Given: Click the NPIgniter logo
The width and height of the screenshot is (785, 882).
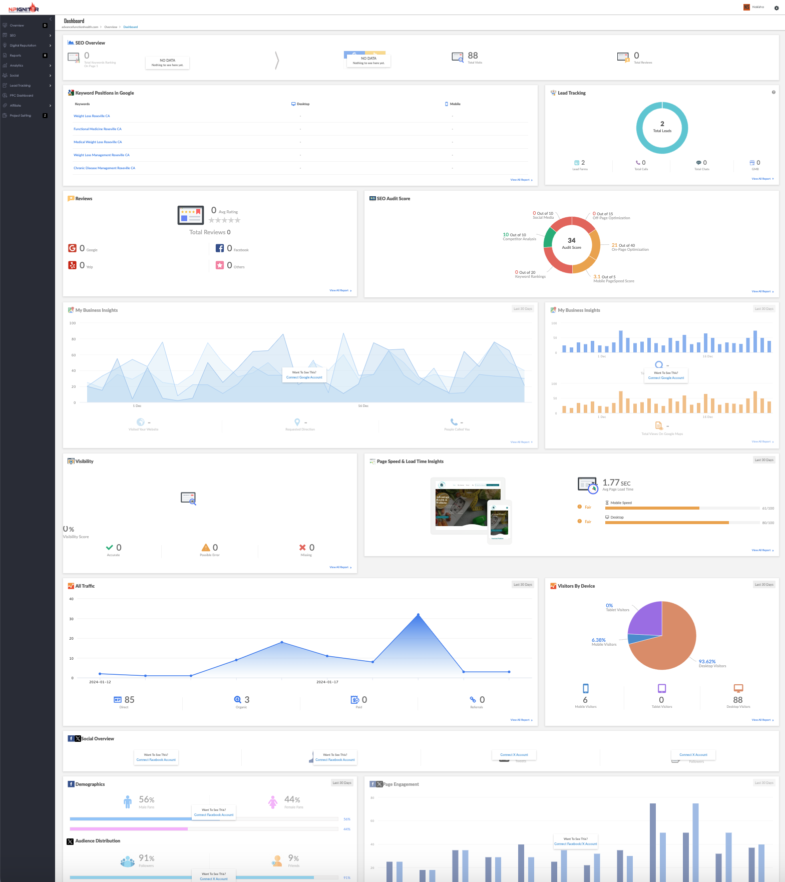Looking at the screenshot, I should (24, 8).
